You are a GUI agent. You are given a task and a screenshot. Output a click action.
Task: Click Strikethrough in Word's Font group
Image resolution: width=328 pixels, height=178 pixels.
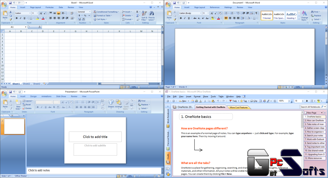coord(195,18)
